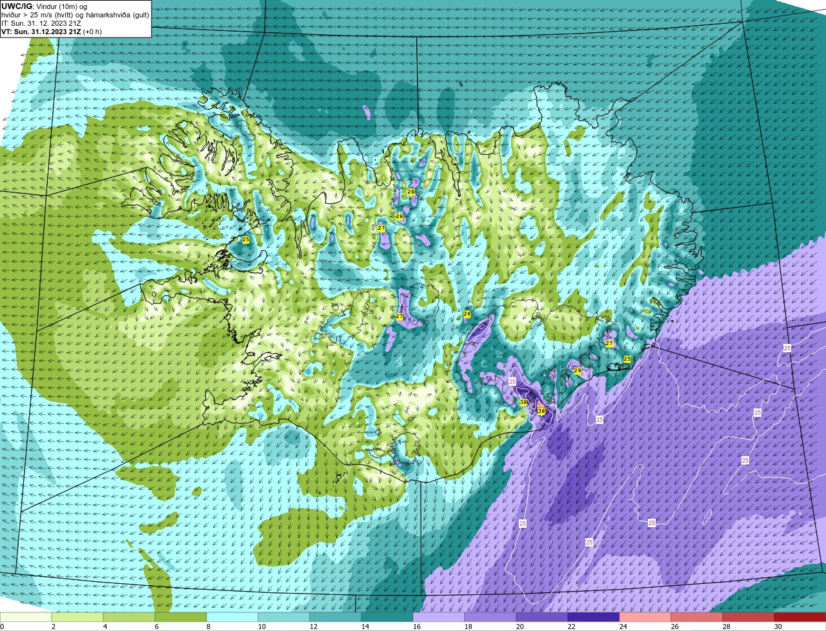This screenshot has height=631, width=826.
Task: Click the '28' tick label on the color scale
Action: coord(726,626)
